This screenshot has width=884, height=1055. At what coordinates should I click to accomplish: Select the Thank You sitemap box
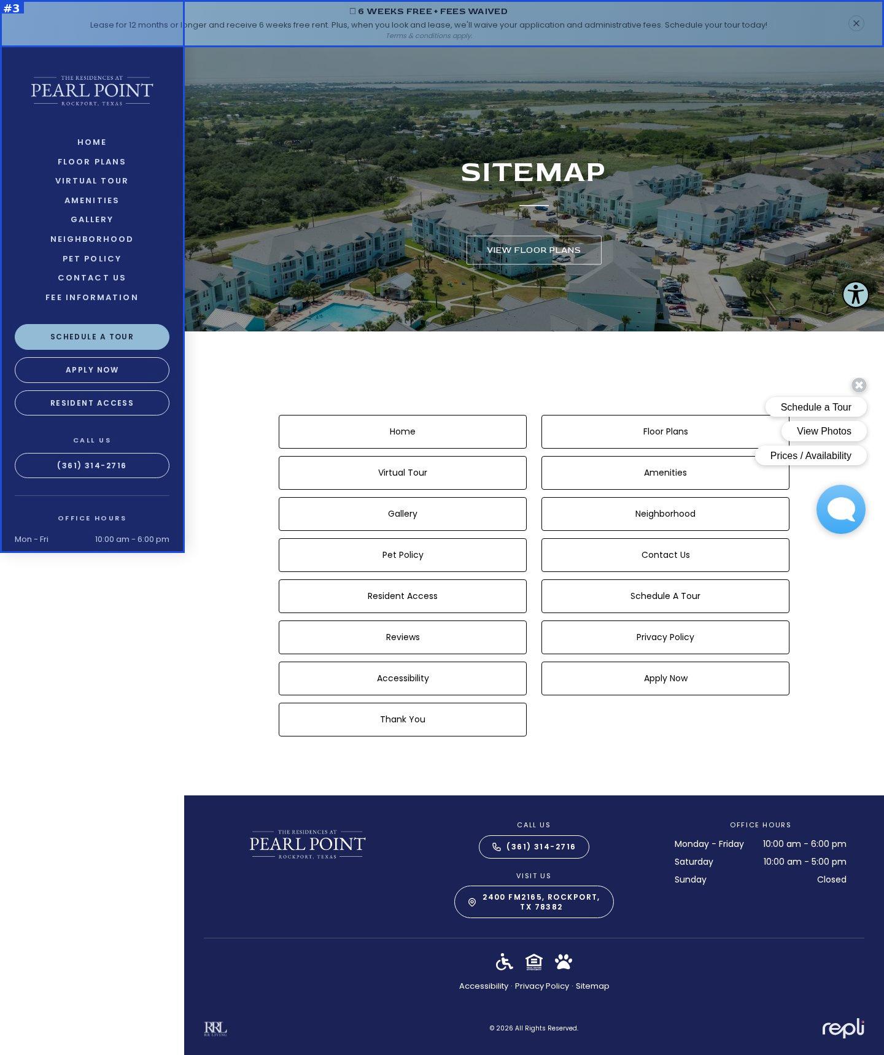[403, 720]
